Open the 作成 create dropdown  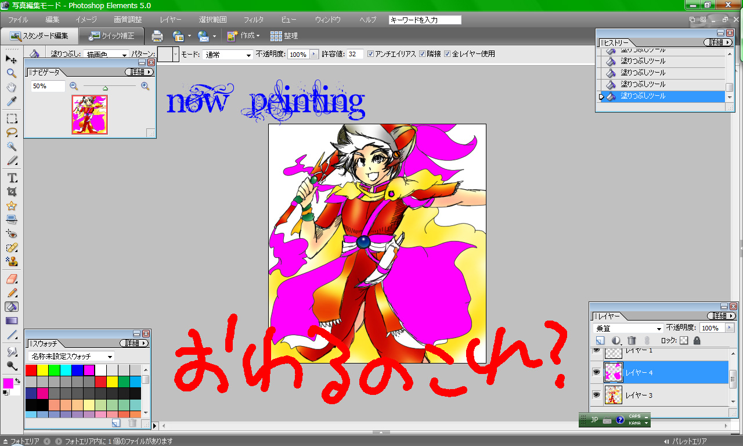click(244, 36)
